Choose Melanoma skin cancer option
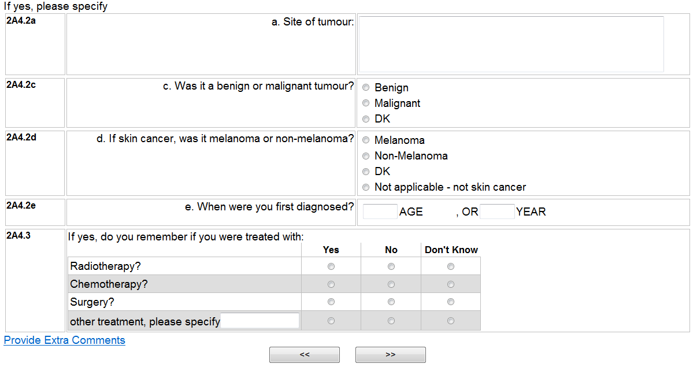 (366, 140)
